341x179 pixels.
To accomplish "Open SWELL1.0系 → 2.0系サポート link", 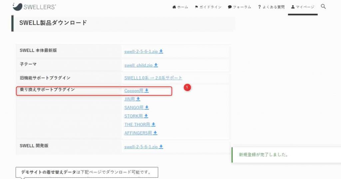I will tap(153, 78).
